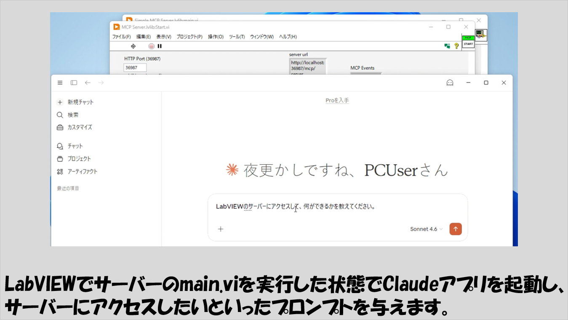Click the back navigation arrow
The width and height of the screenshot is (568, 320).
88,83
